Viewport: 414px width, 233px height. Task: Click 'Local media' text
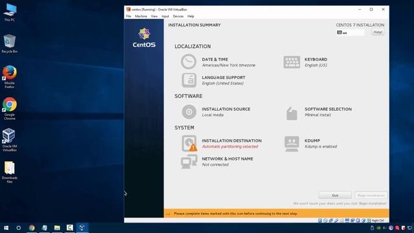pos(213,115)
